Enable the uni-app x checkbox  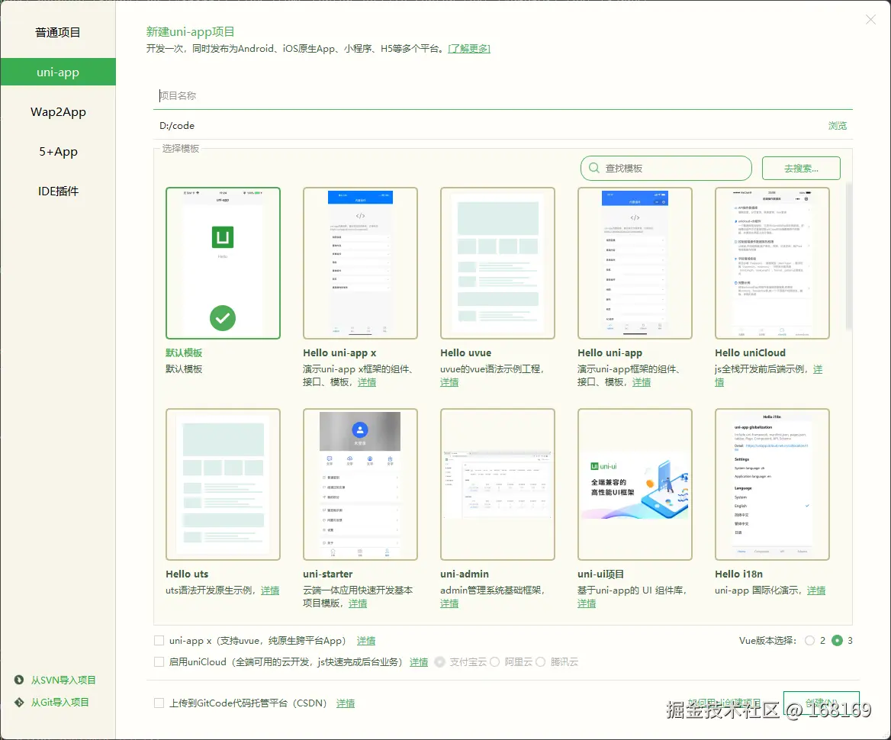159,641
